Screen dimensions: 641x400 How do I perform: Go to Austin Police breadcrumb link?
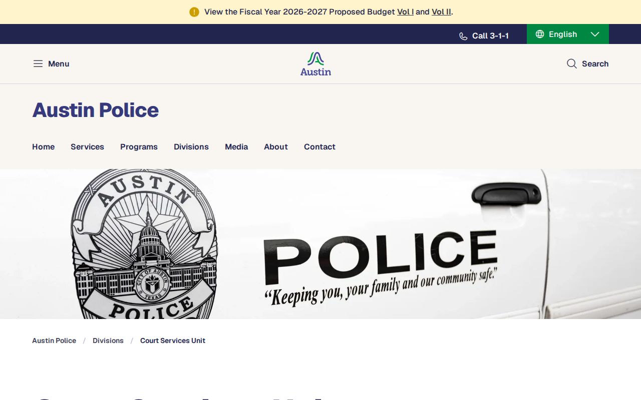[54, 340]
